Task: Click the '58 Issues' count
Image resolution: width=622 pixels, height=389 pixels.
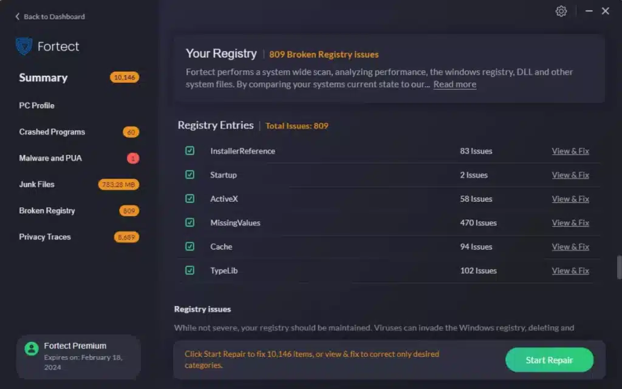Action: pyautogui.click(x=476, y=199)
